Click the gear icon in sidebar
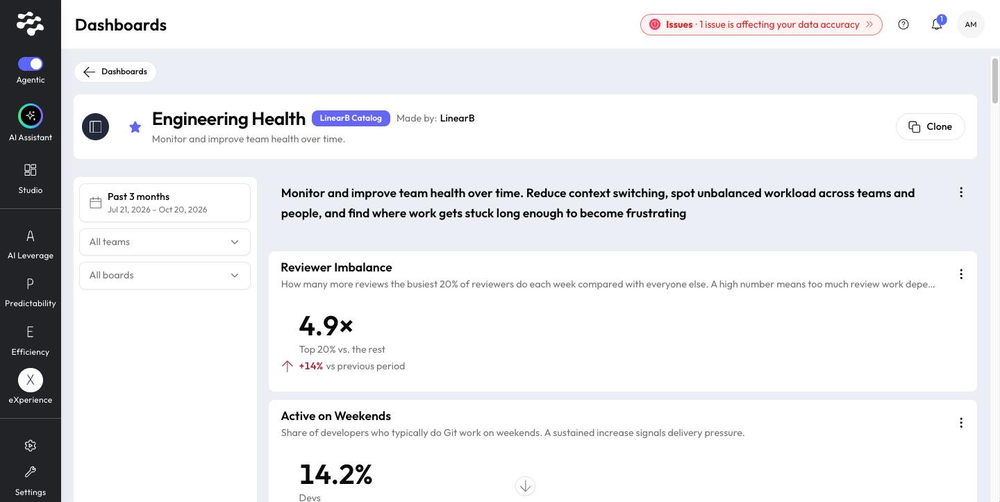Image resolution: width=1000 pixels, height=502 pixels. tap(31, 446)
